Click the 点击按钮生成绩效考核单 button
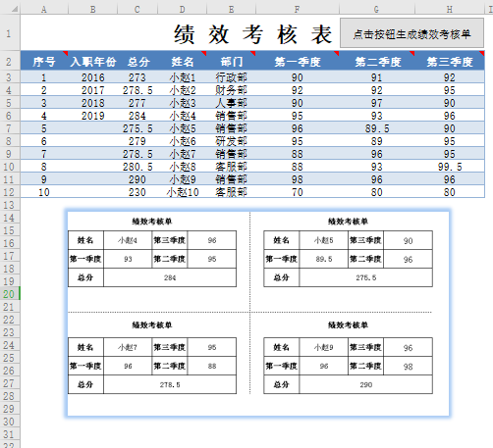This screenshot has height=448, width=493. coord(411,33)
